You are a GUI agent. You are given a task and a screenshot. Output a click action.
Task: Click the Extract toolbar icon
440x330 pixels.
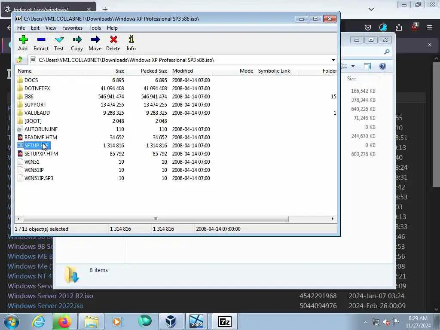point(41,40)
